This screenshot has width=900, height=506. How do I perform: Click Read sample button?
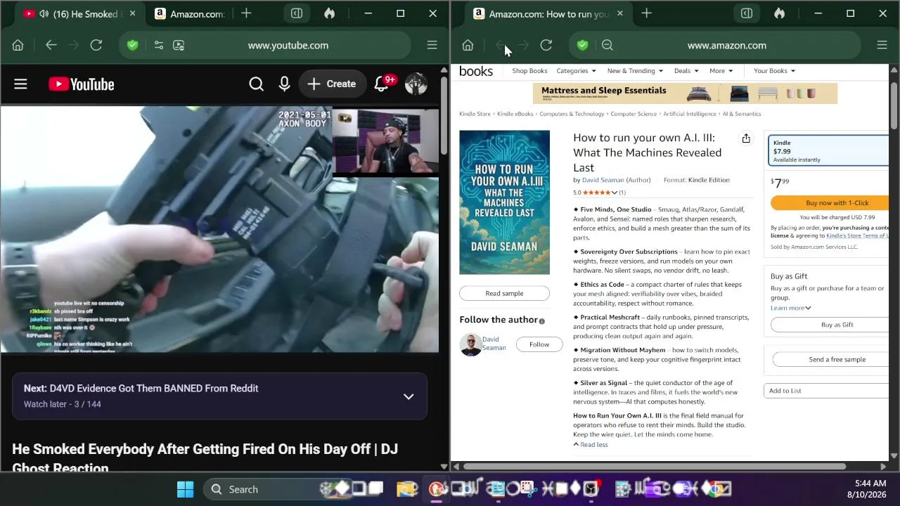tap(504, 293)
